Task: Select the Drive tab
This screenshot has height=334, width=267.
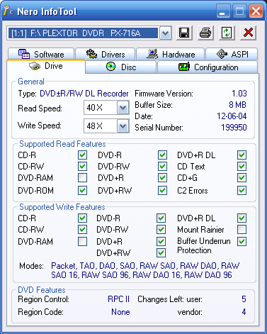Action: coord(46,66)
